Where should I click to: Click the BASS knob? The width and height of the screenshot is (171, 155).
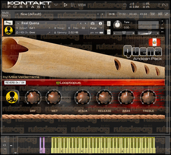coord(126,97)
